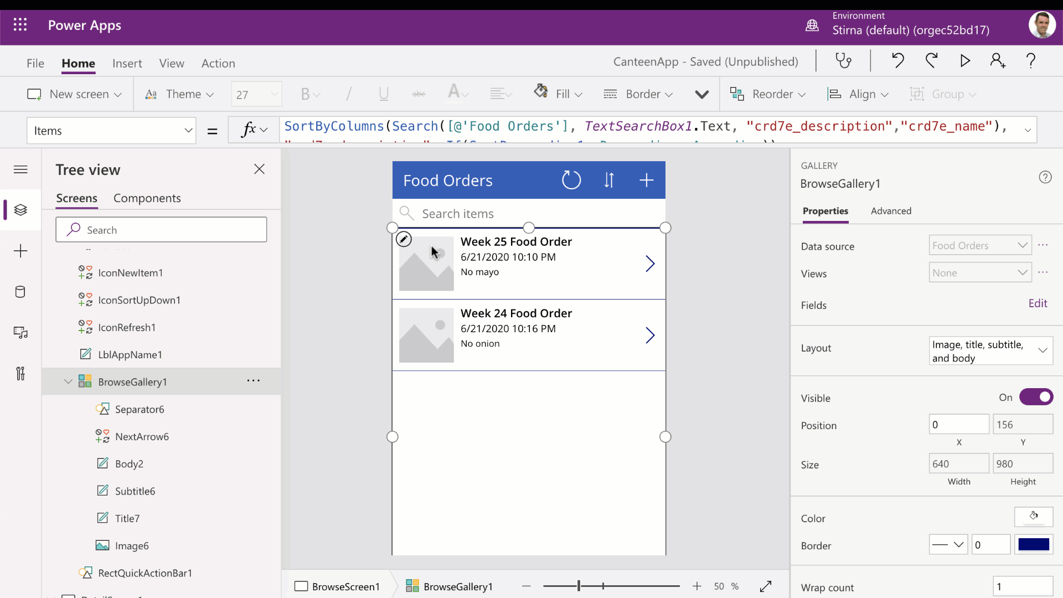This screenshot has width=1063, height=598.
Task: Preview the app with Play button
Action: tap(965, 60)
